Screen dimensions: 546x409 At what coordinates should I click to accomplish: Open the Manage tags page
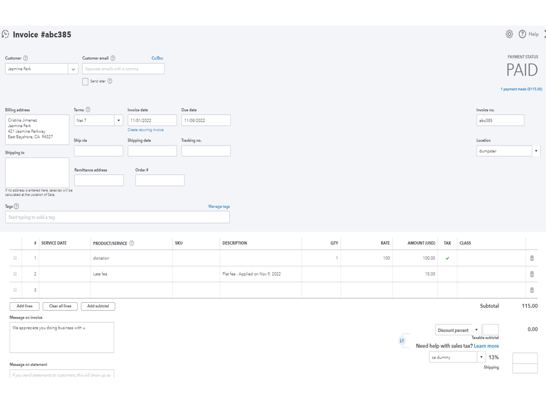(219, 206)
